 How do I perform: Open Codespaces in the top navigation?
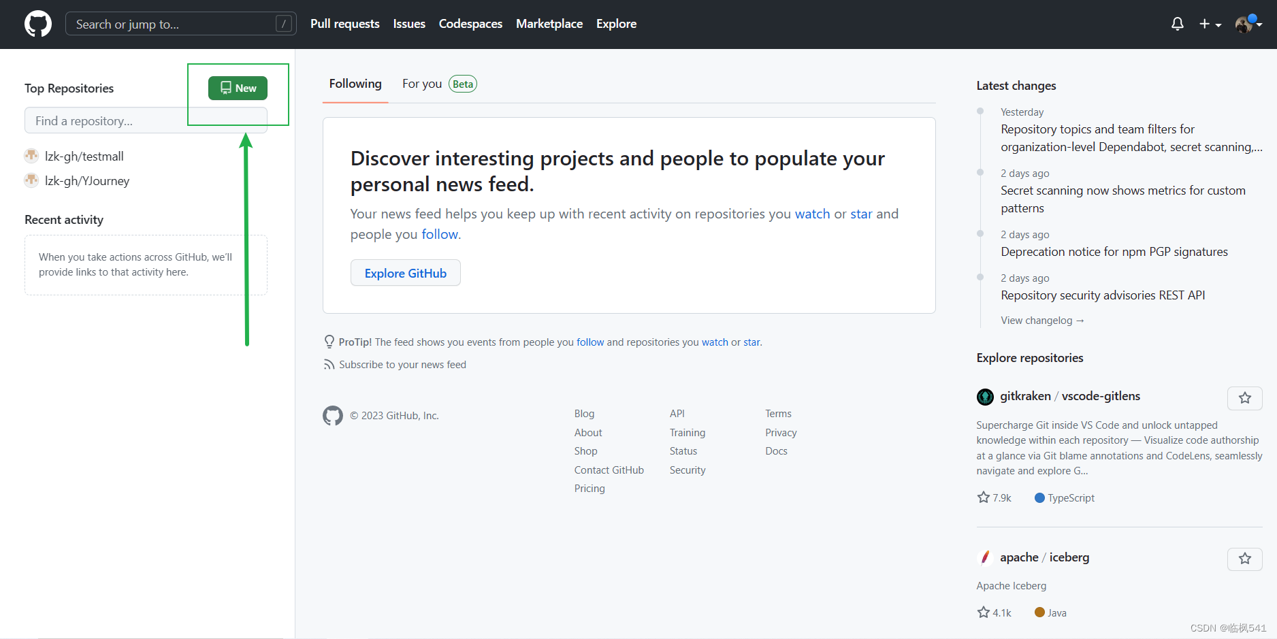tap(470, 24)
